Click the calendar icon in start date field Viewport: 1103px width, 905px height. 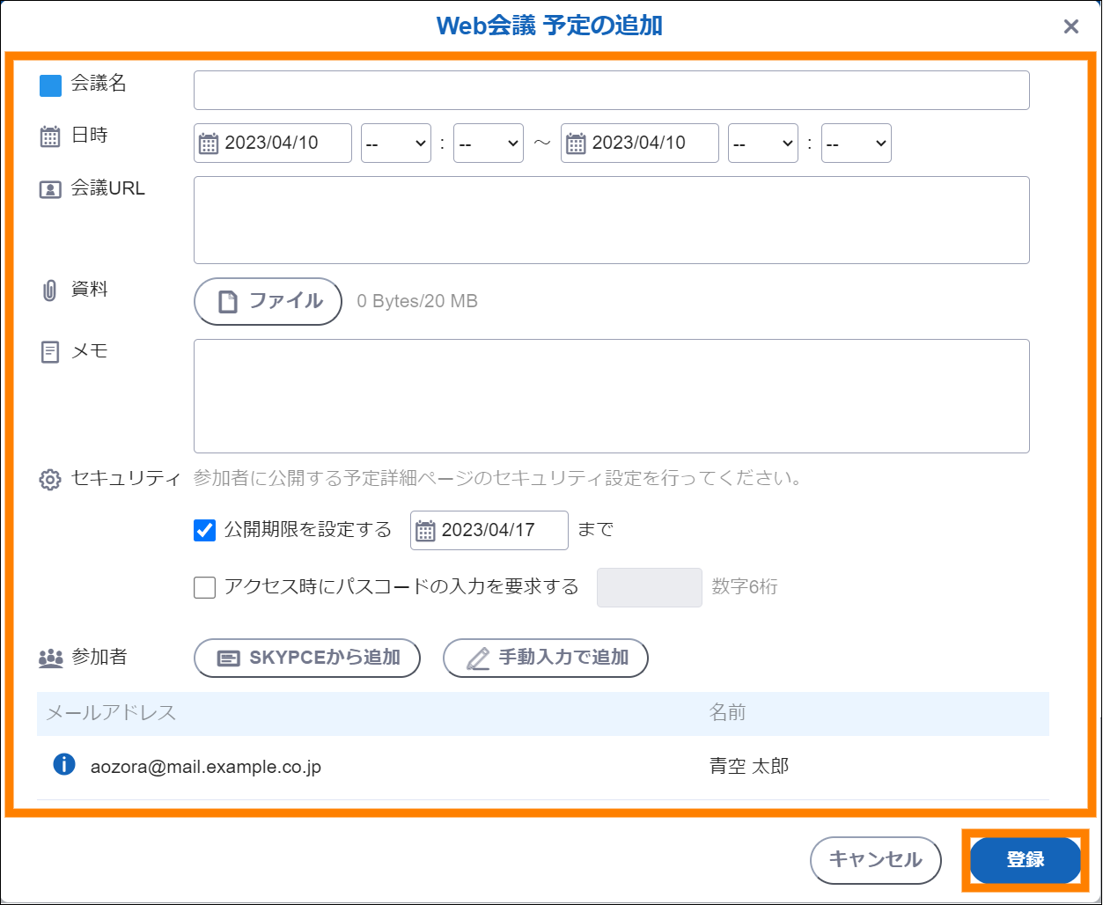tap(209, 143)
